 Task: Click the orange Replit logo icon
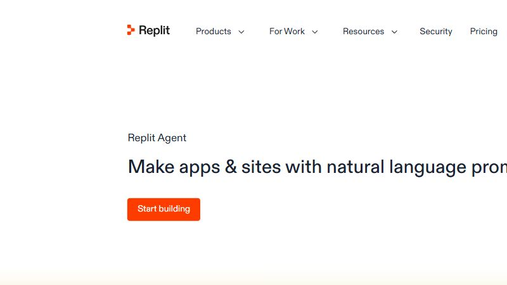click(x=131, y=30)
